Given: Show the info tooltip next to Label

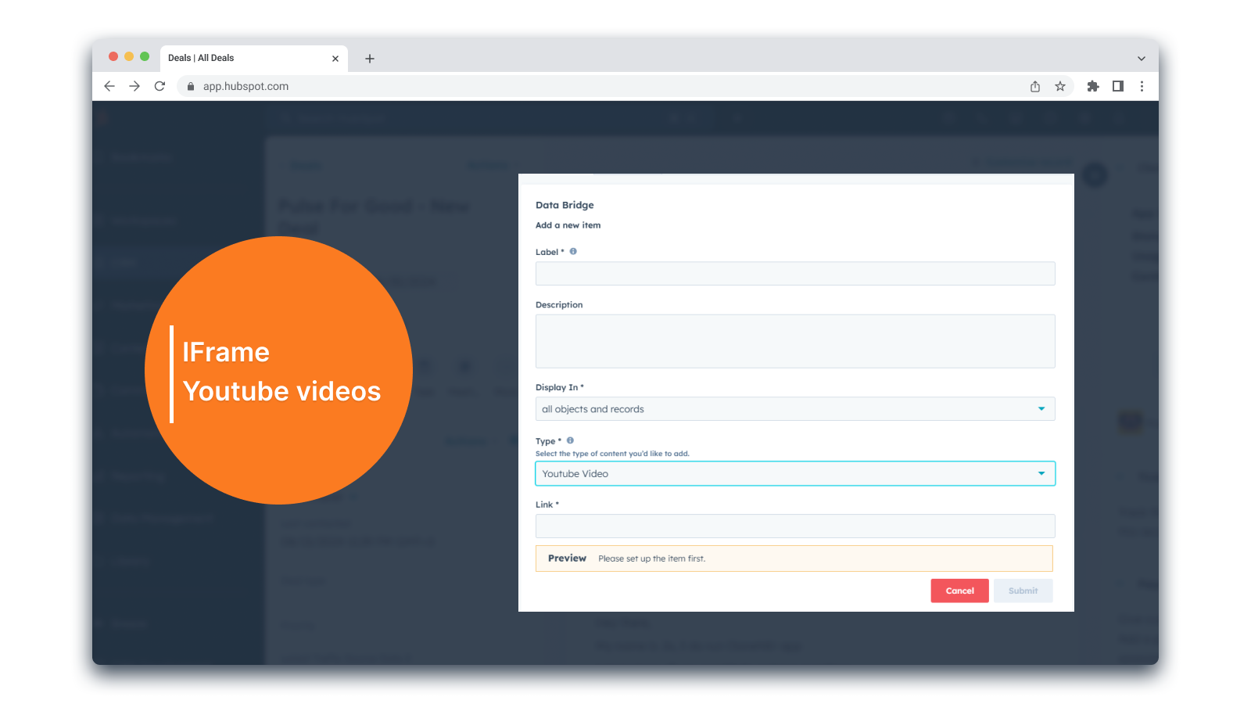Looking at the screenshot, I should (573, 251).
